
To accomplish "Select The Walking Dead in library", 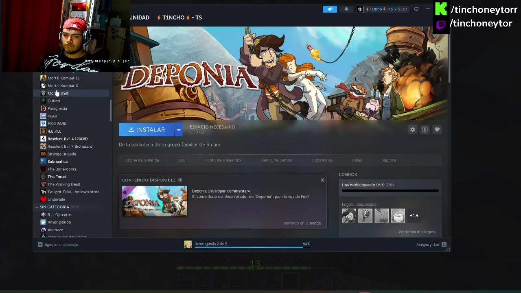I will [x=63, y=184].
